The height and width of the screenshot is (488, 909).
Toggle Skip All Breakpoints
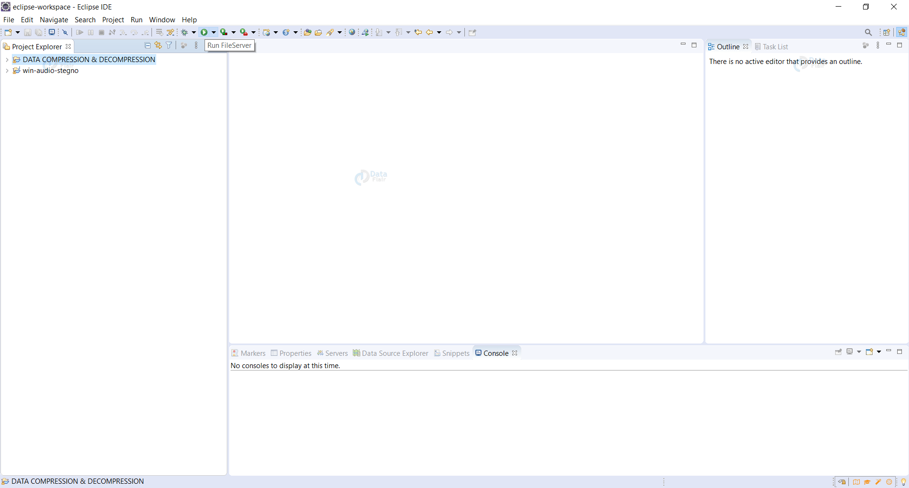[65, 32]
